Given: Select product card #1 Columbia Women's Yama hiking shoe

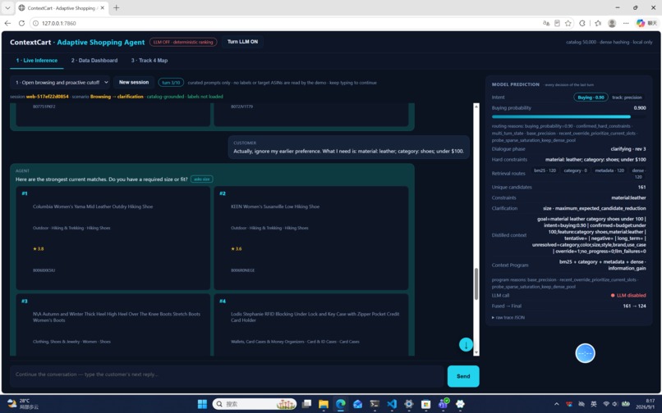Looking at the screenshot, I should click(113, 238).
